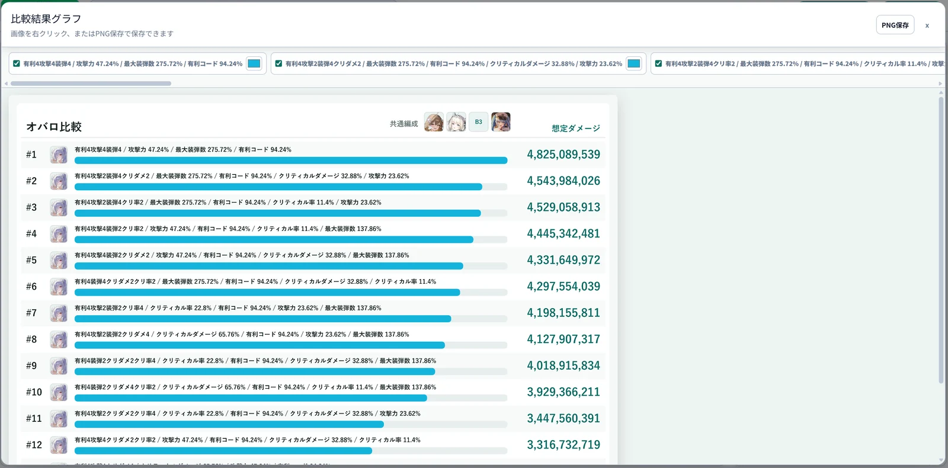
Task: Click the character avatar in rank #5 row
Action: [x=59, y=261]
